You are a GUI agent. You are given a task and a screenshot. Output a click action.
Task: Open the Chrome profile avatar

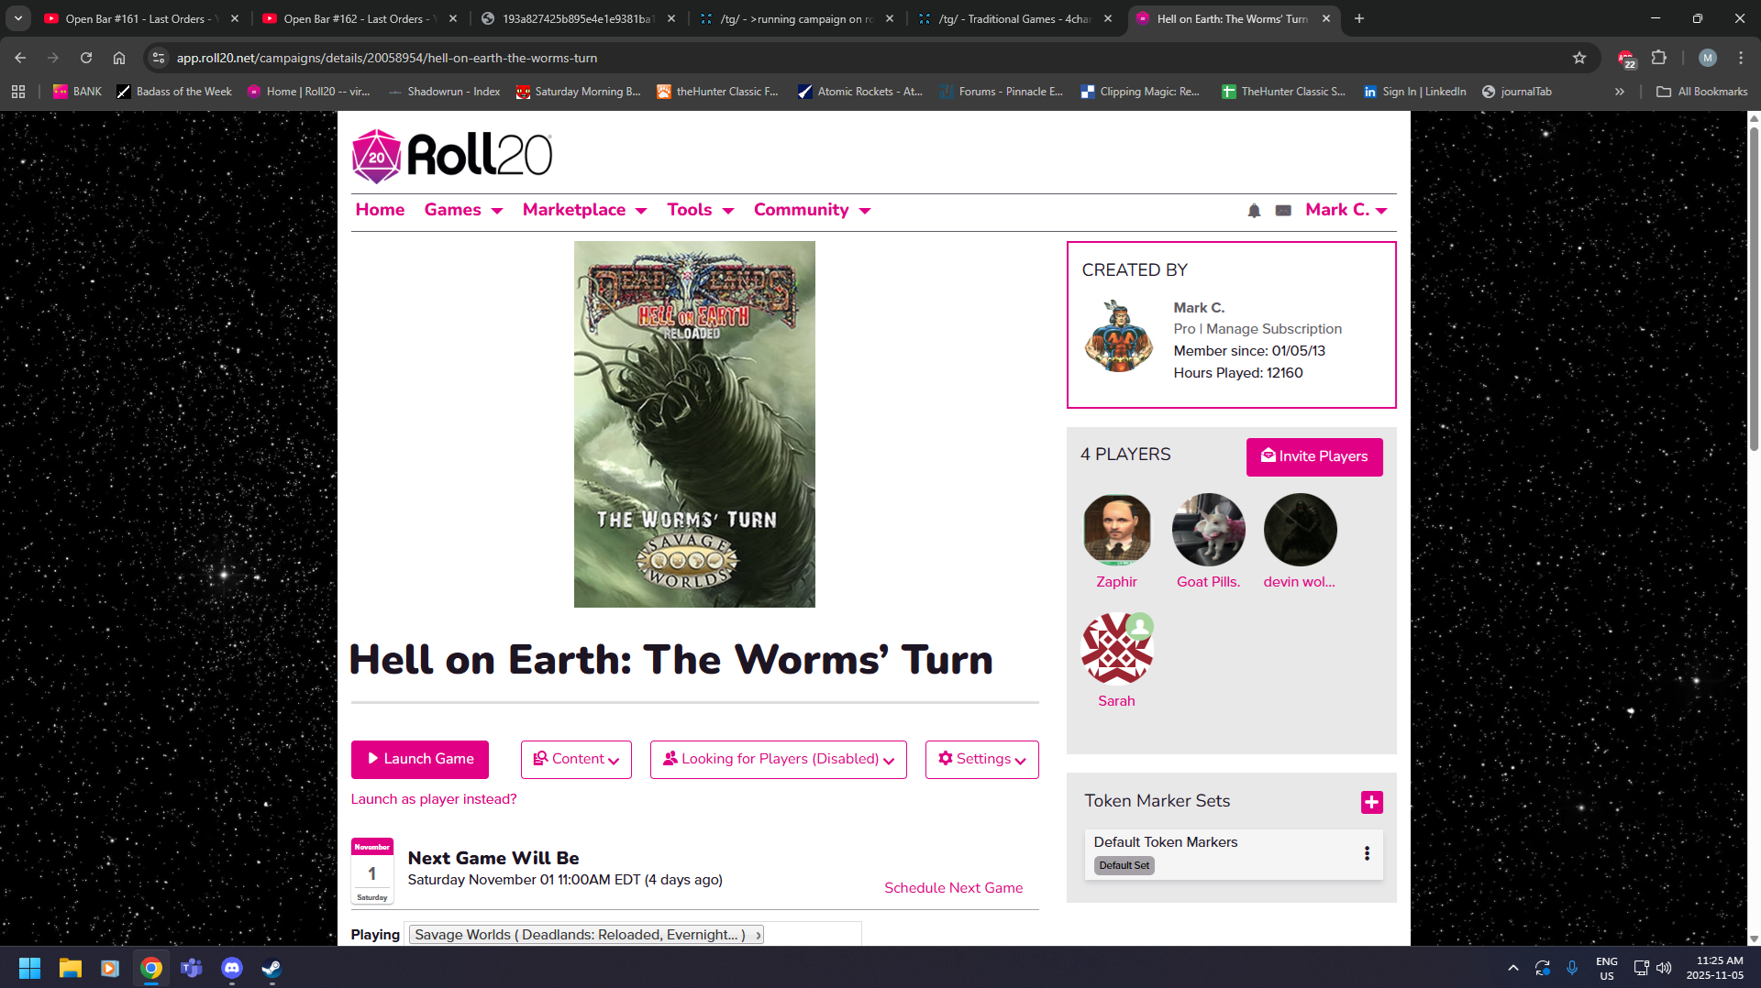tap(1707, 58)
